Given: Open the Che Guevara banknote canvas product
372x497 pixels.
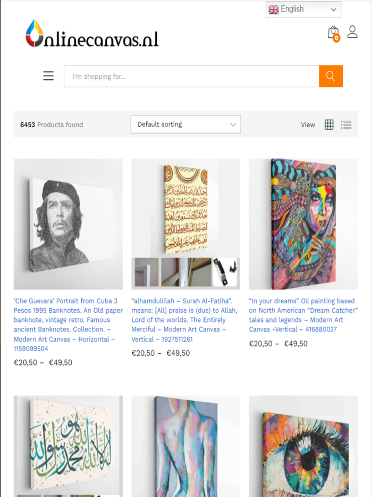Looking at the screenshot, I should point(67,320).
